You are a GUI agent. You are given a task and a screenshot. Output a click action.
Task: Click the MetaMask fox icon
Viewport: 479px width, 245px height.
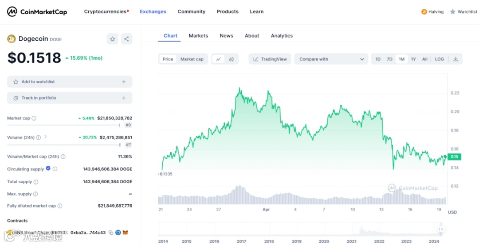click(x=125, y=233)
